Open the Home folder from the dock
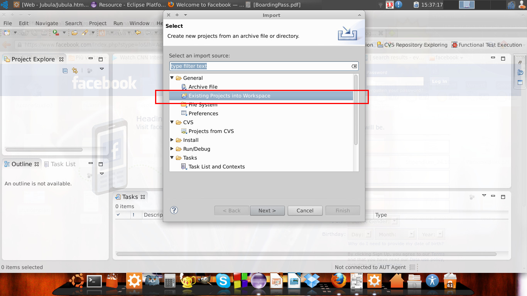The width and height of the screenshot is (527, 296). (396, 281)
